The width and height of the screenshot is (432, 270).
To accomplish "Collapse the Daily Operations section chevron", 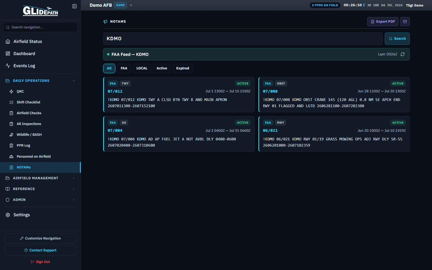I will pyautogui.click(x=74, y=81).
